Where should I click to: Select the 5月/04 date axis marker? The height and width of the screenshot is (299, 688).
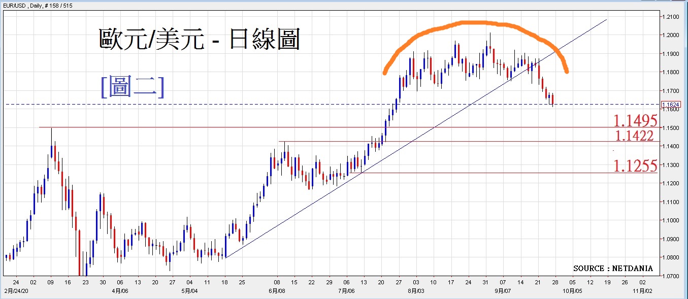pyautogui.click(x=189, y=291)
